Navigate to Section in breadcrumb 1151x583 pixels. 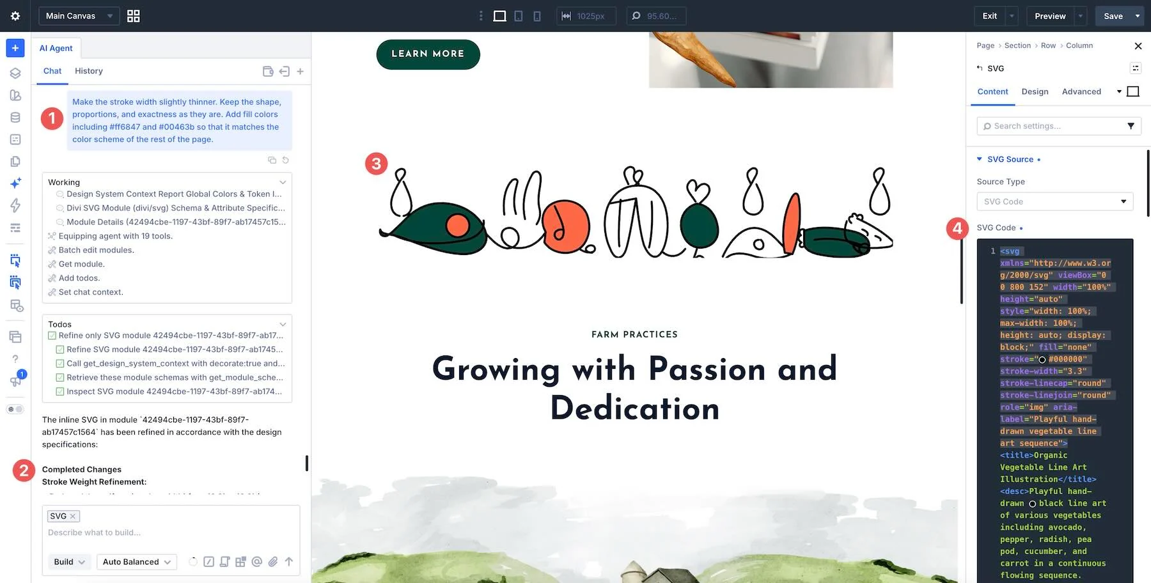coord(1017,45)
